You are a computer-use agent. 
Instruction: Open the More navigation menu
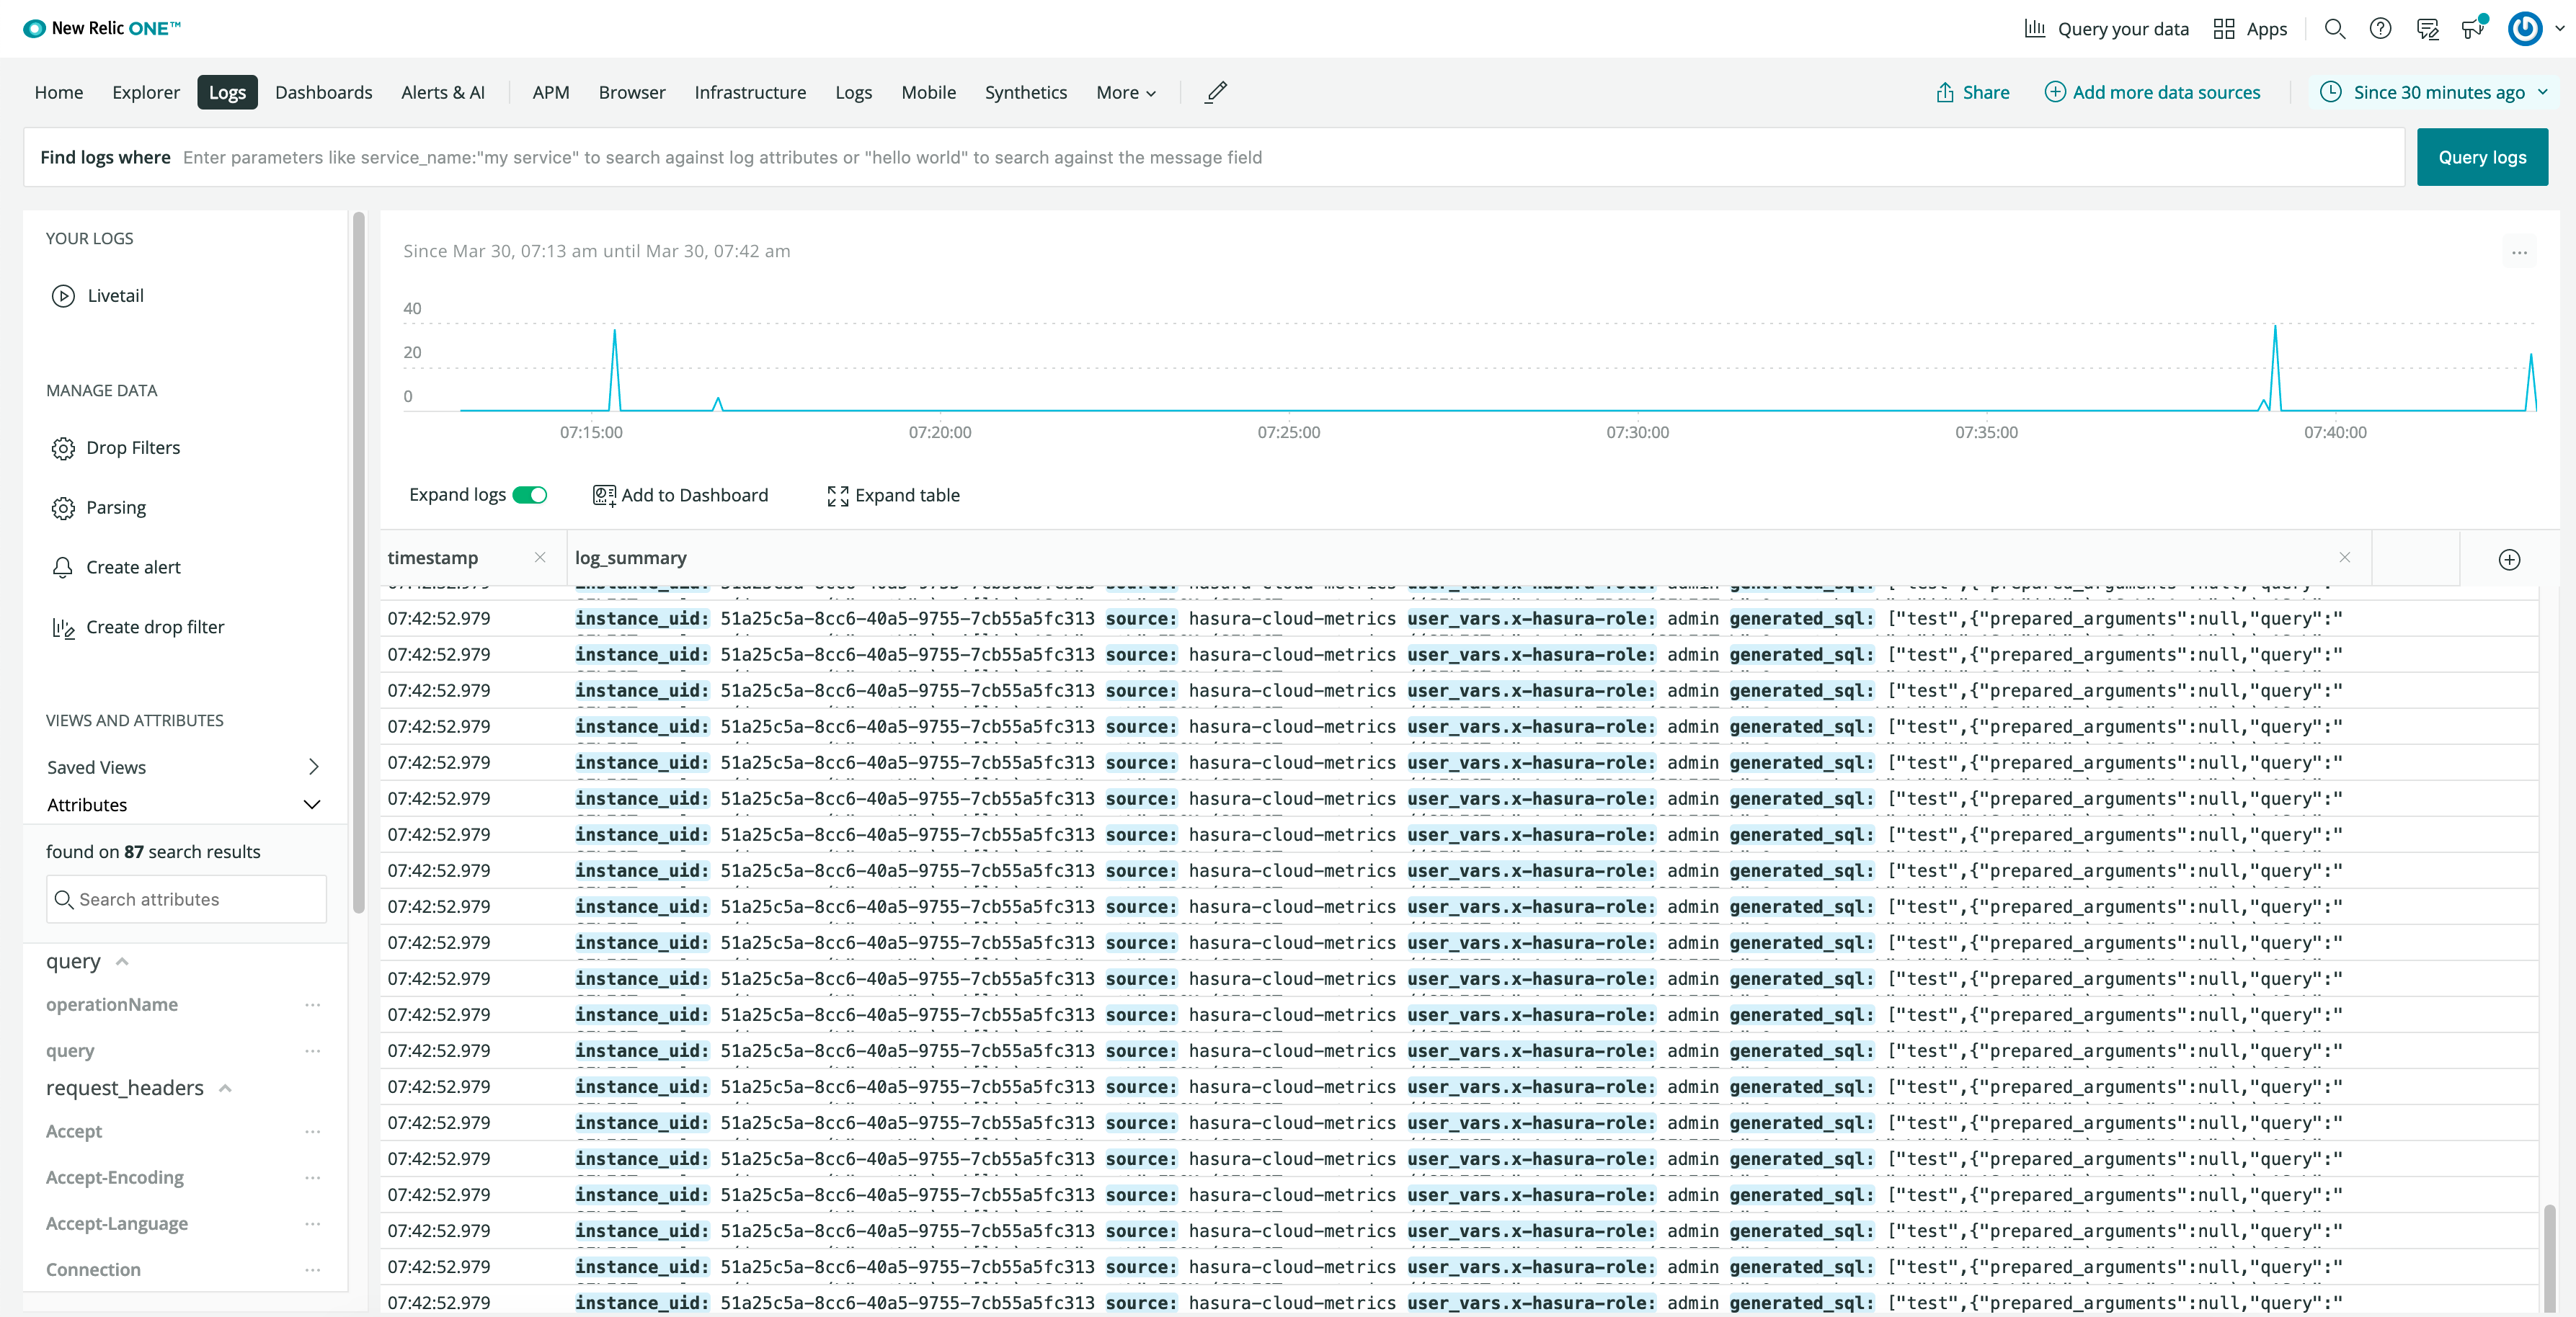tap(1125, 92)
